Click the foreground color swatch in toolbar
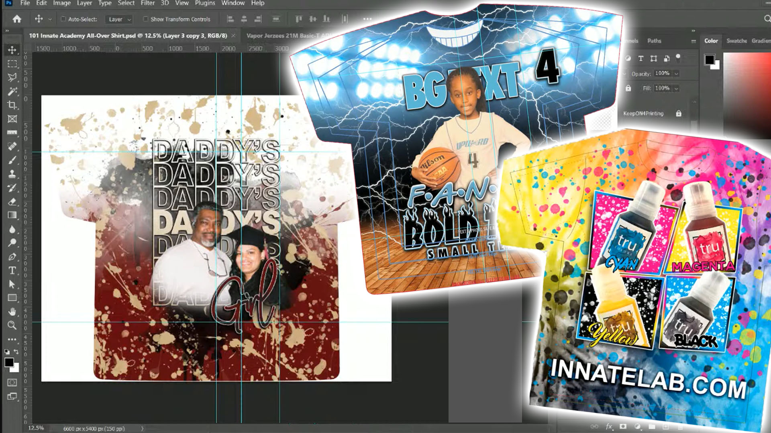The width and height of the screenshot is (771, 433). click(x=8, y=362)
